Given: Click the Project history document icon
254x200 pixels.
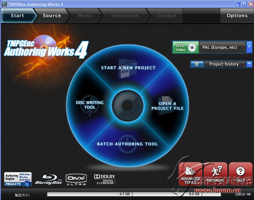Looking at the screenshot, I should (x=197, y=64).
